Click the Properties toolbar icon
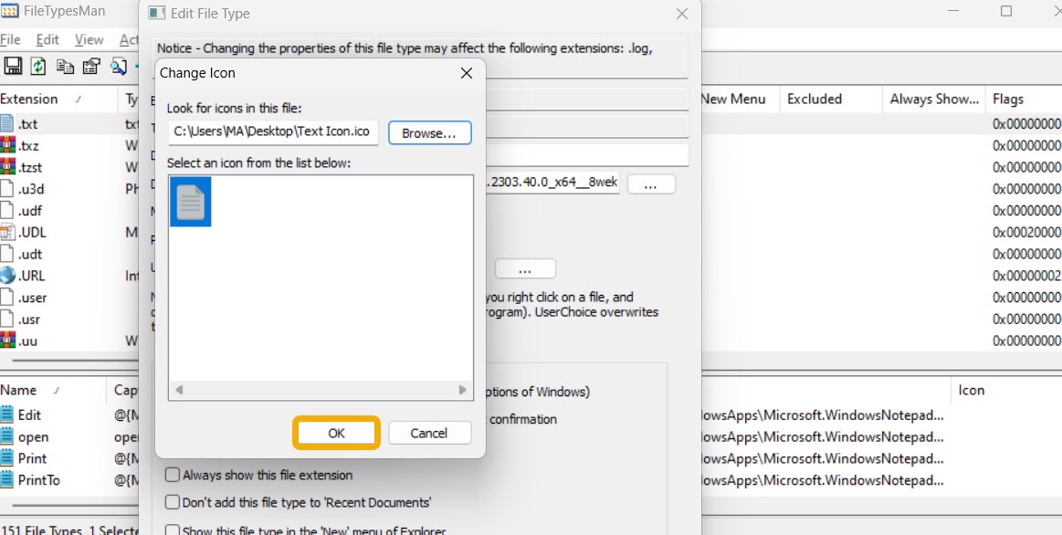 (90, 66)
